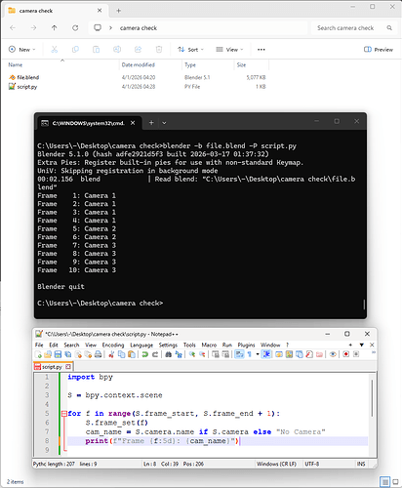Click the Print icon in Notepad++ toolbar
Screen dimensions: 402x488
coord(98,354)
